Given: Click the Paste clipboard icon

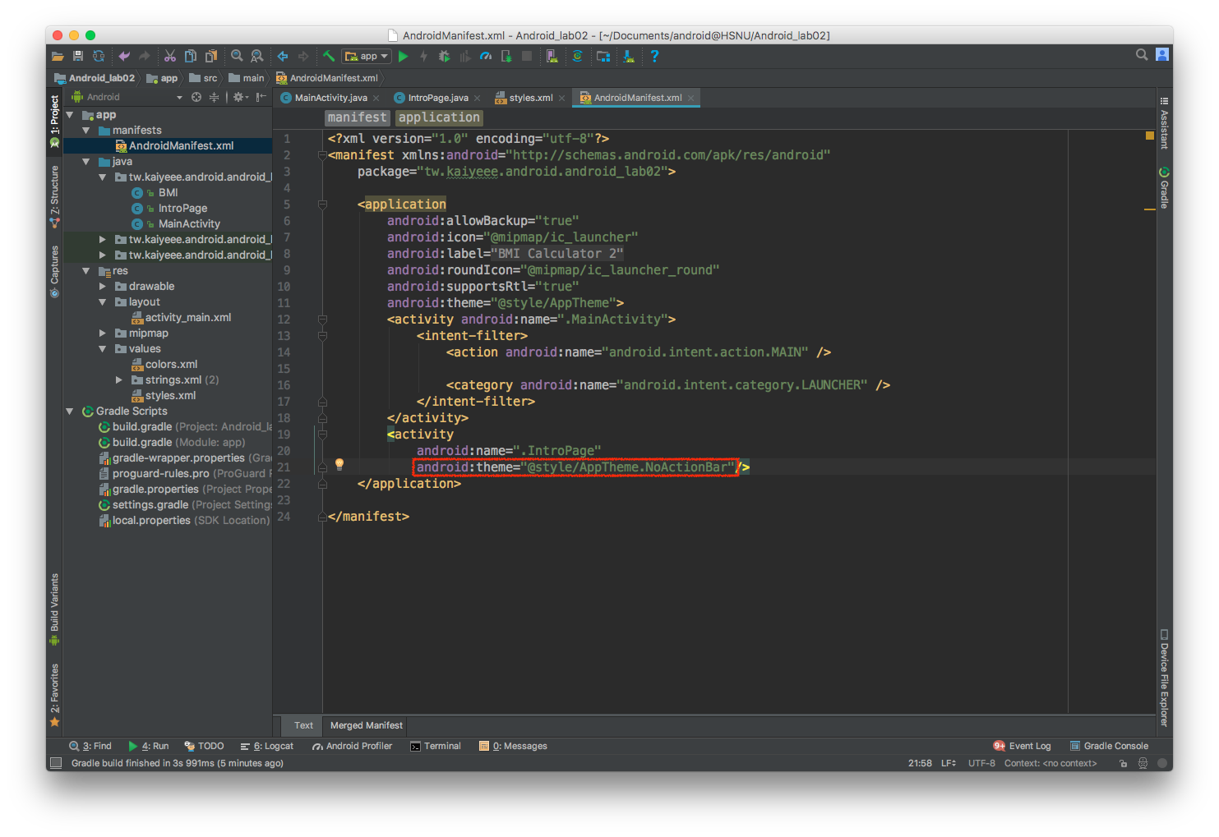Looking at the screenshot, I should point(211,56).
